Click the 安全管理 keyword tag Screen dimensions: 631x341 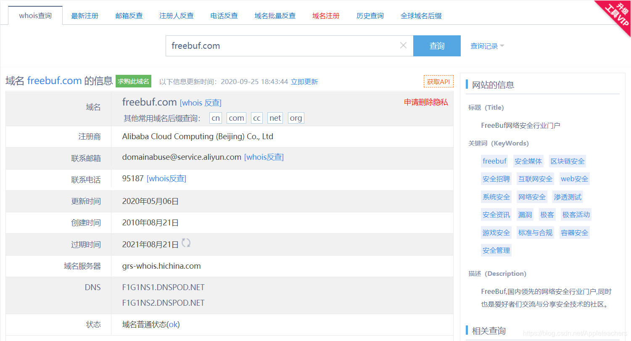tap(496, 250)
